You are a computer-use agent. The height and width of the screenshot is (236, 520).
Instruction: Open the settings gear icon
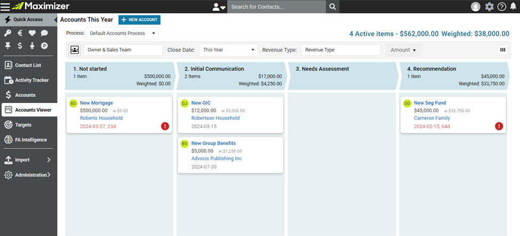coord(490,6)
